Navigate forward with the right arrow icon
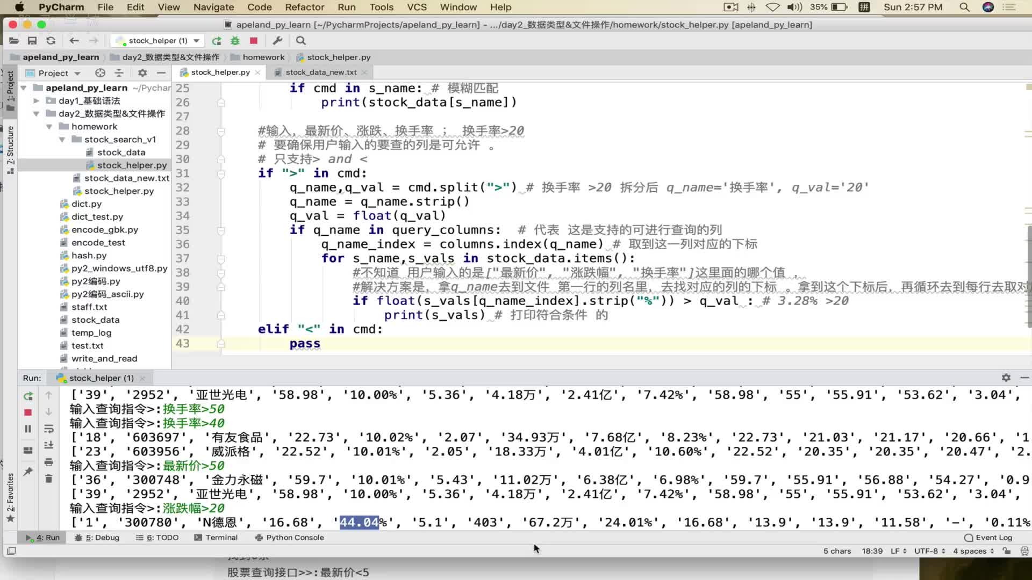Image resolution: width=1032 pixels, height=580 pixels. tap(94, 41)
